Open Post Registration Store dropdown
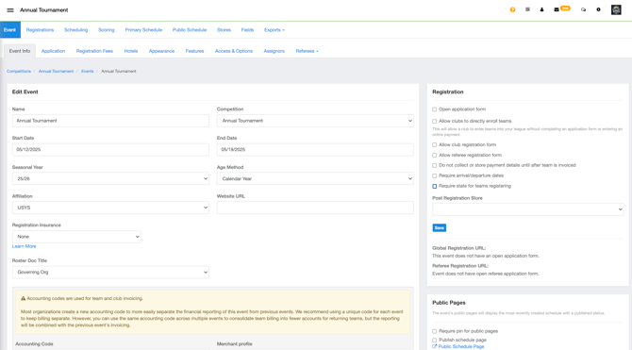This screenshot has width=632, height=350. click(x=528, y=209)
